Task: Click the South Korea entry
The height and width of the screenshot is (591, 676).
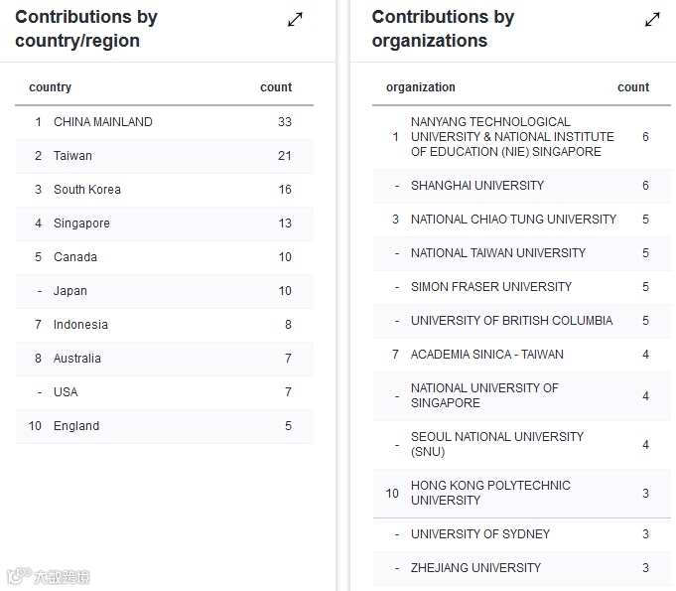Action: point(87,190)
